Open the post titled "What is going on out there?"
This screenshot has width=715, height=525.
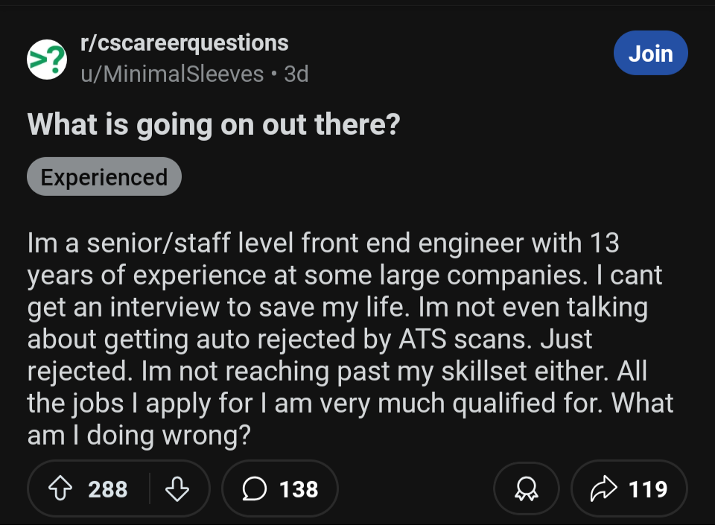[213, 124]
